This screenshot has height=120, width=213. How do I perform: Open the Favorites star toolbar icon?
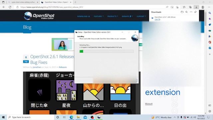click(184, 7)
